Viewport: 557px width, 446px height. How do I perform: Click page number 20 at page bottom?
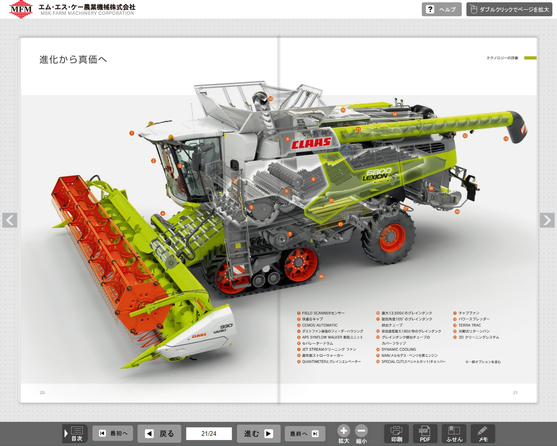point(42,393)
